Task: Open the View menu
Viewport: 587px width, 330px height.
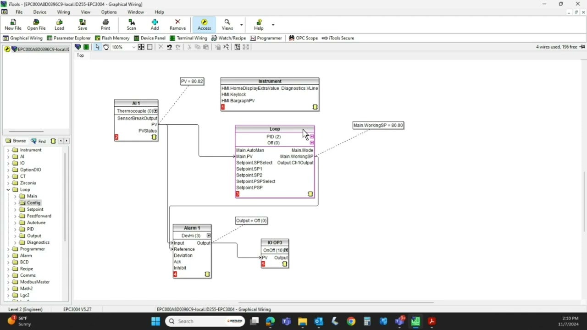Action: 85,12
